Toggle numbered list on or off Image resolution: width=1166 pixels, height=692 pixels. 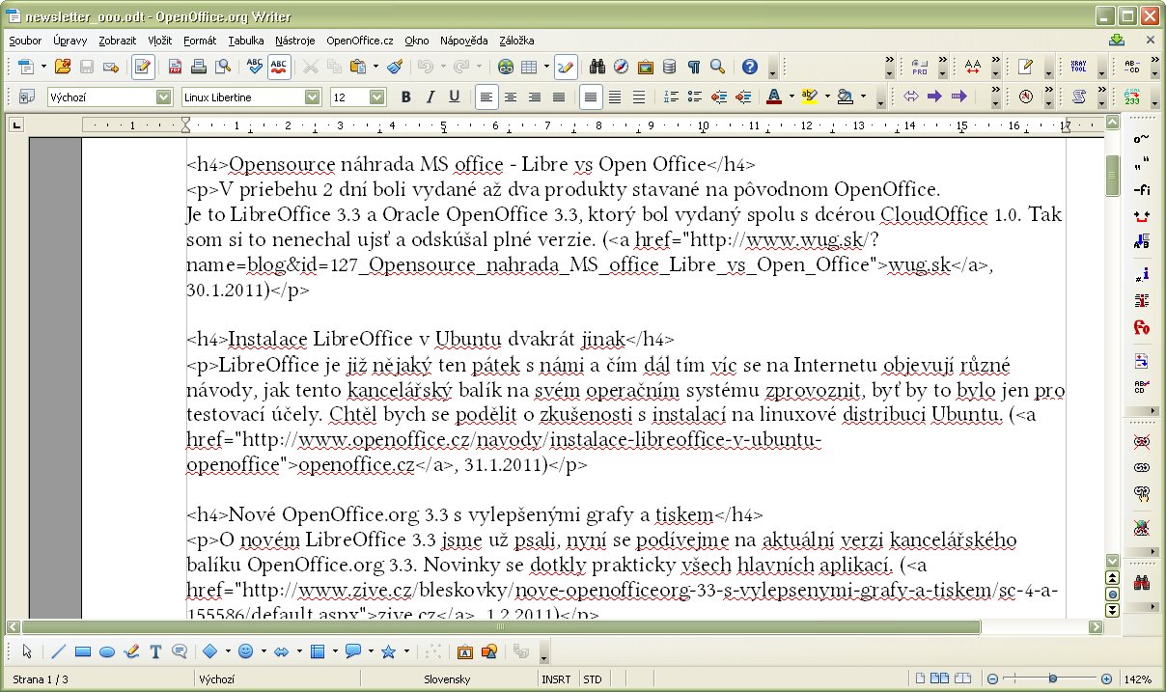[671, 97]
